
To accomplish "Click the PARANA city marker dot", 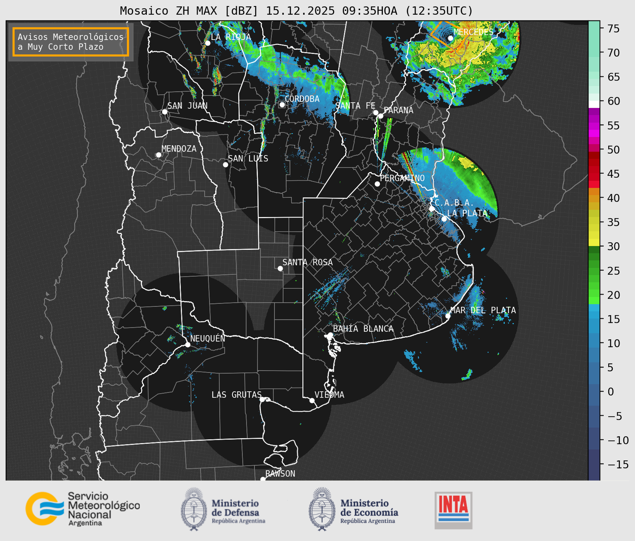I will 381,116.
